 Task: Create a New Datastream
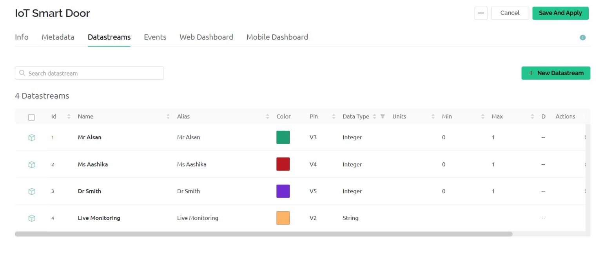pyautogui.click(x=555, y=73)
